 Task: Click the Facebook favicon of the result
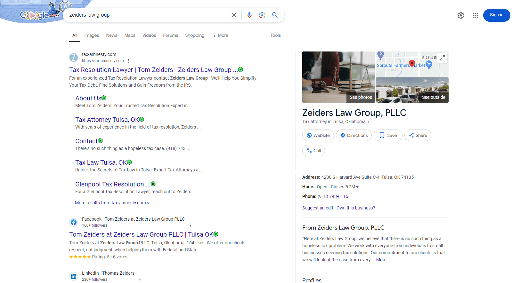[74, 222]
